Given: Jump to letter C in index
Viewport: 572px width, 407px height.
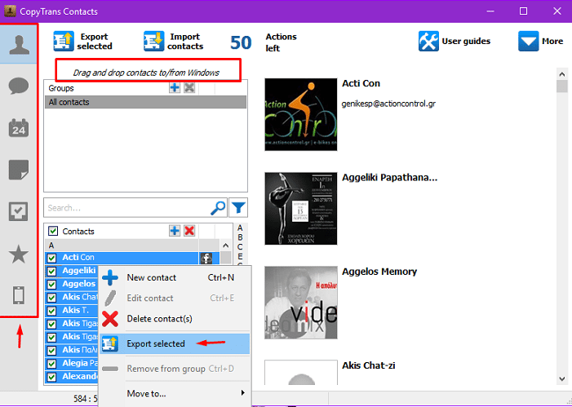Looking at the screenshot, I should pos(240,247).
